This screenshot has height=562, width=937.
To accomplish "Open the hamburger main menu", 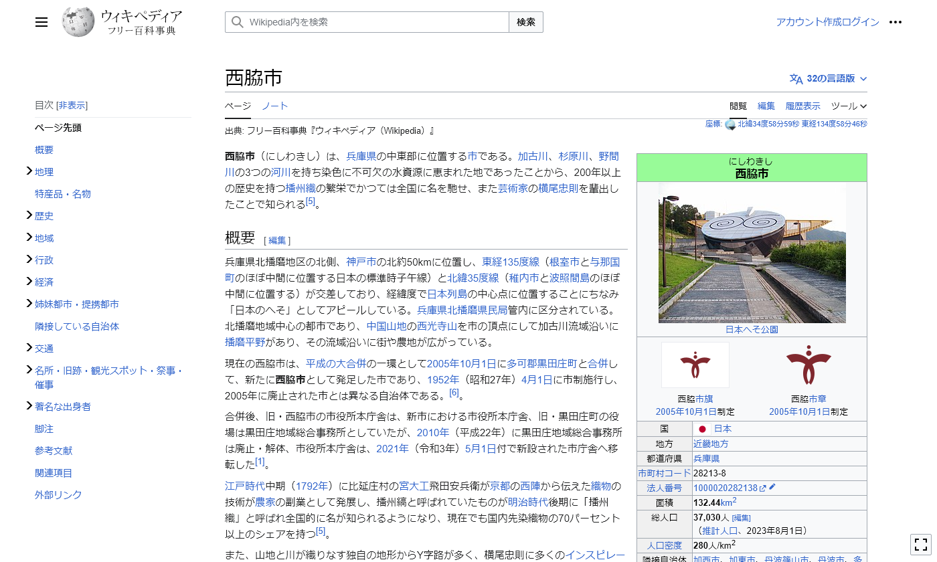I will [41, 22].
